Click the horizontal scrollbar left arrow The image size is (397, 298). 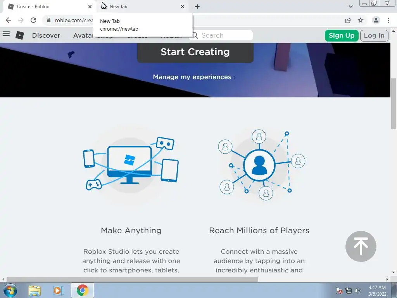(3, 279)
